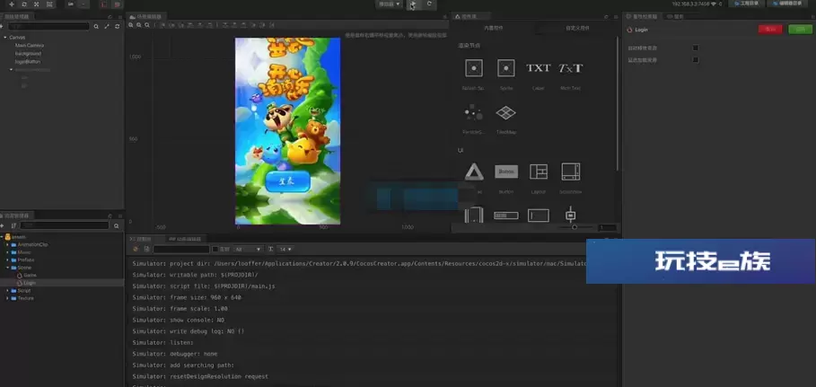Choose the ScrollView widget icon
This screenshot has width=816, height=387.
point(570,172)
